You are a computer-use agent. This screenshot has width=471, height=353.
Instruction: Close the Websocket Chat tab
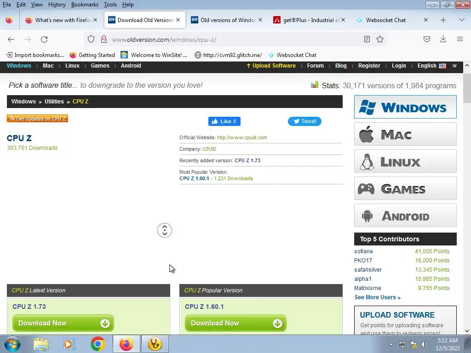click(x=425, y=20)
